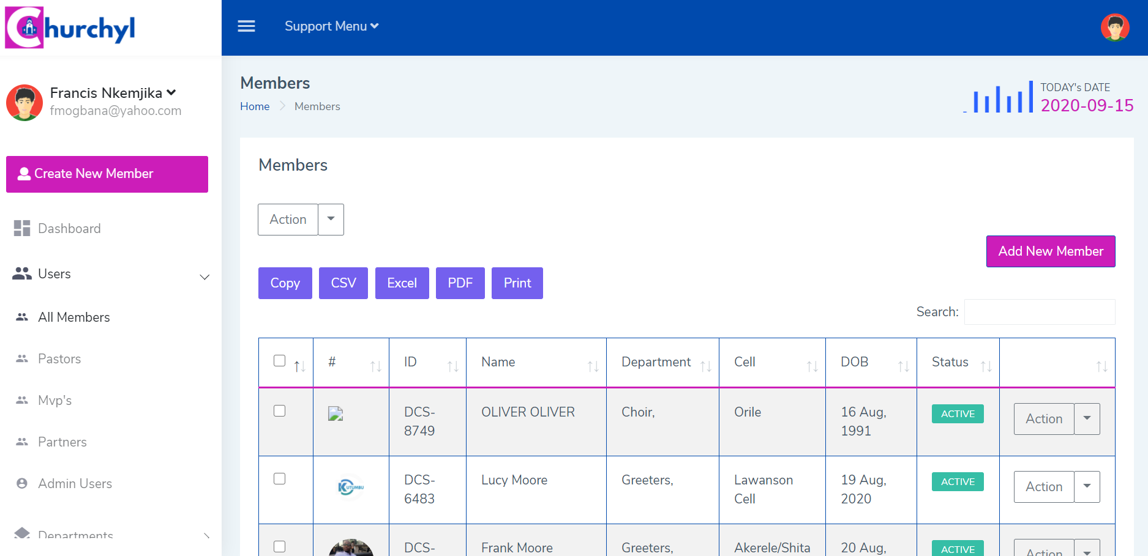Image resolution: width=1148 pixels, height=556 pixels.
Task: Click the Add New Member button
Action: click(1051, 251)
